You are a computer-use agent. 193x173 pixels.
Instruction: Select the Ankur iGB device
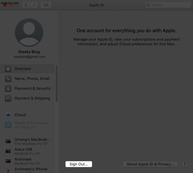pos(27,151)
